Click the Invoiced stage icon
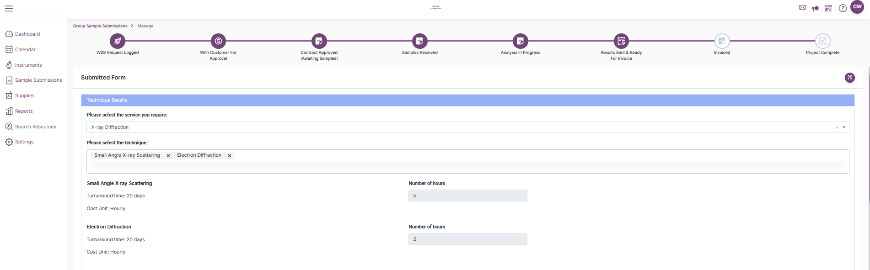The image size is (870, 270). pyautogui.click(x=722, y=41)
